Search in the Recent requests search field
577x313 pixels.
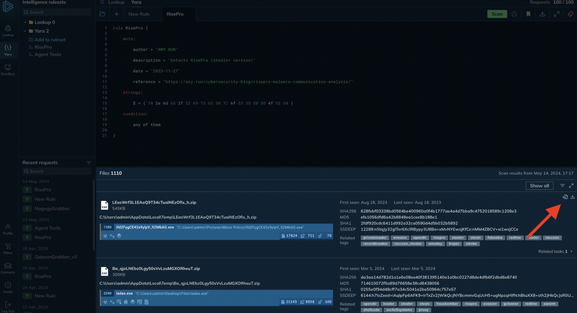point(56,171)
